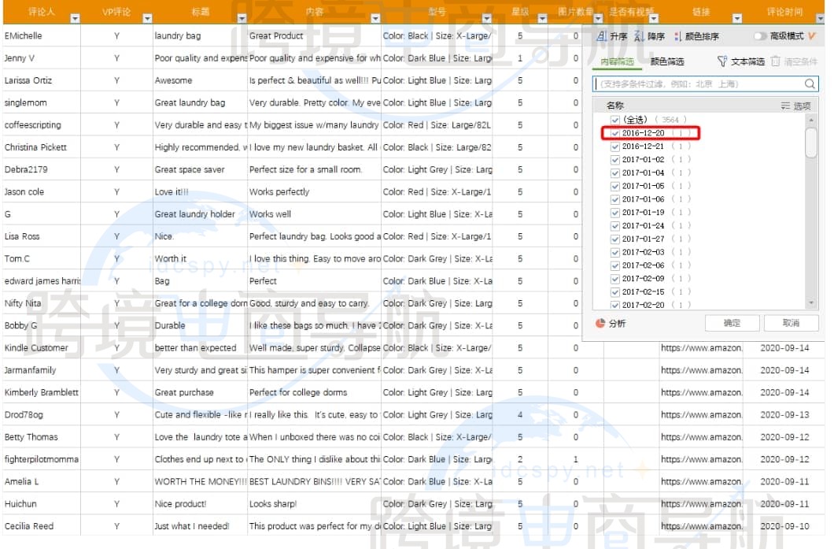Select the Christina Pickett reviewer cell
Image resolution: width=834 pixels, height=549 pixels.
pos(42,147)
